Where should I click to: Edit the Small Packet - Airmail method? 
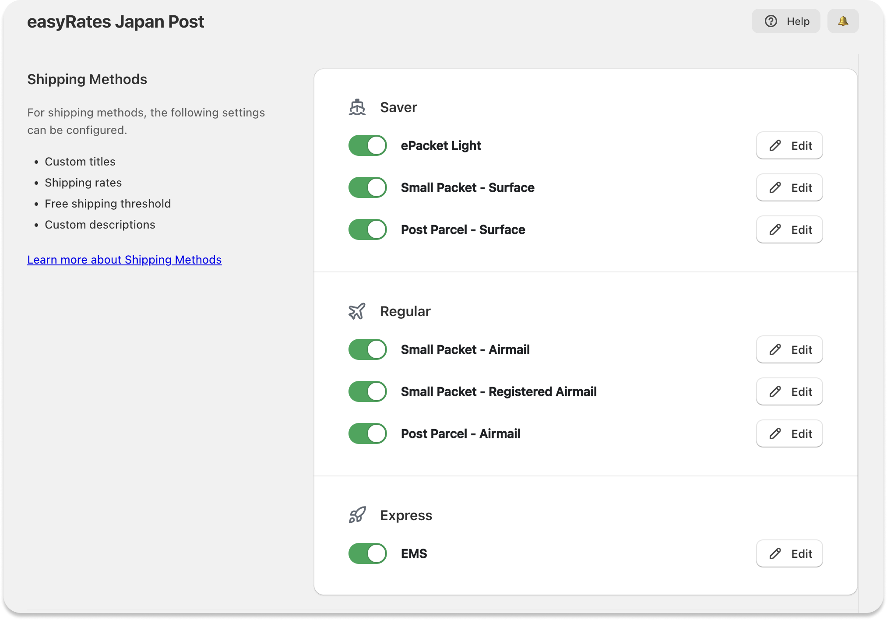tap(789, 349)
